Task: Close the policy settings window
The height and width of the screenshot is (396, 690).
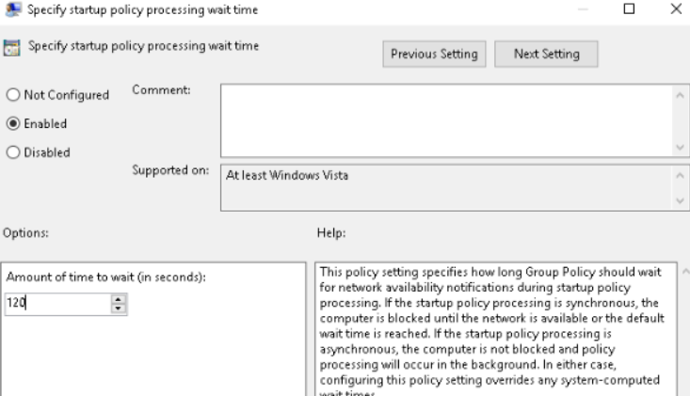Action: 676,8
